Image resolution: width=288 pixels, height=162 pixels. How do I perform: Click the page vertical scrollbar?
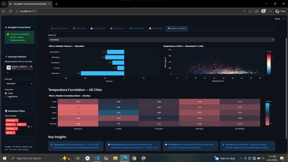click(x=286, y=88)
